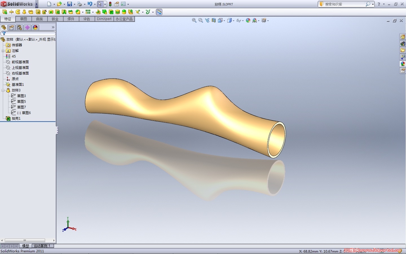
Task: Open the ConfigurationManager tab
Action: 19,27
